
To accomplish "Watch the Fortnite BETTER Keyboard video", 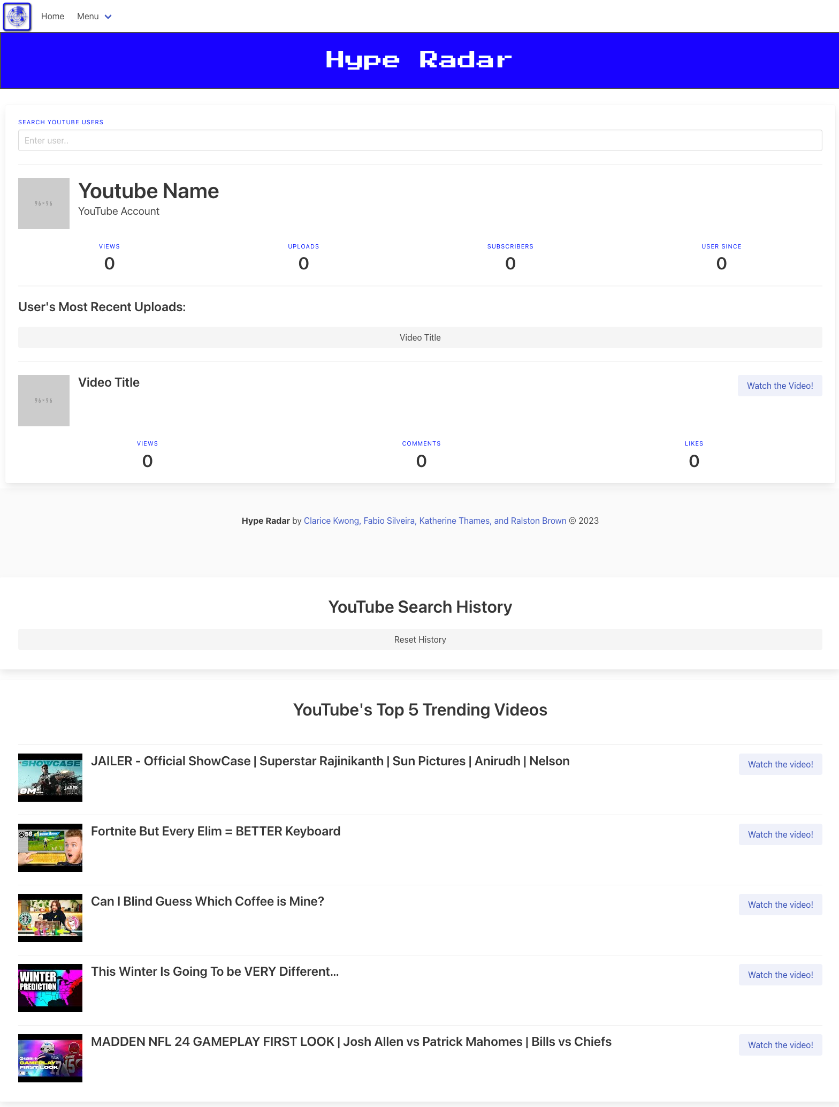I will [x=780, y=834].
